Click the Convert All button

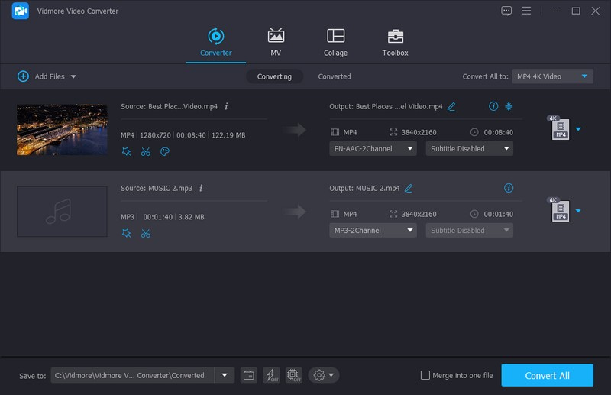click(x=547, y=375)
